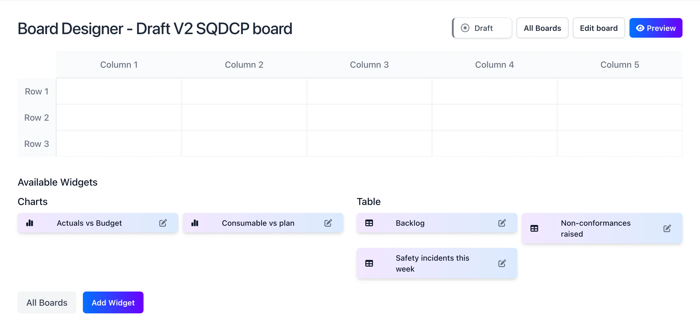The height and width of the screenshot is (327, 700).
Task: Open the Edit board screen
Action: [599, 28]
